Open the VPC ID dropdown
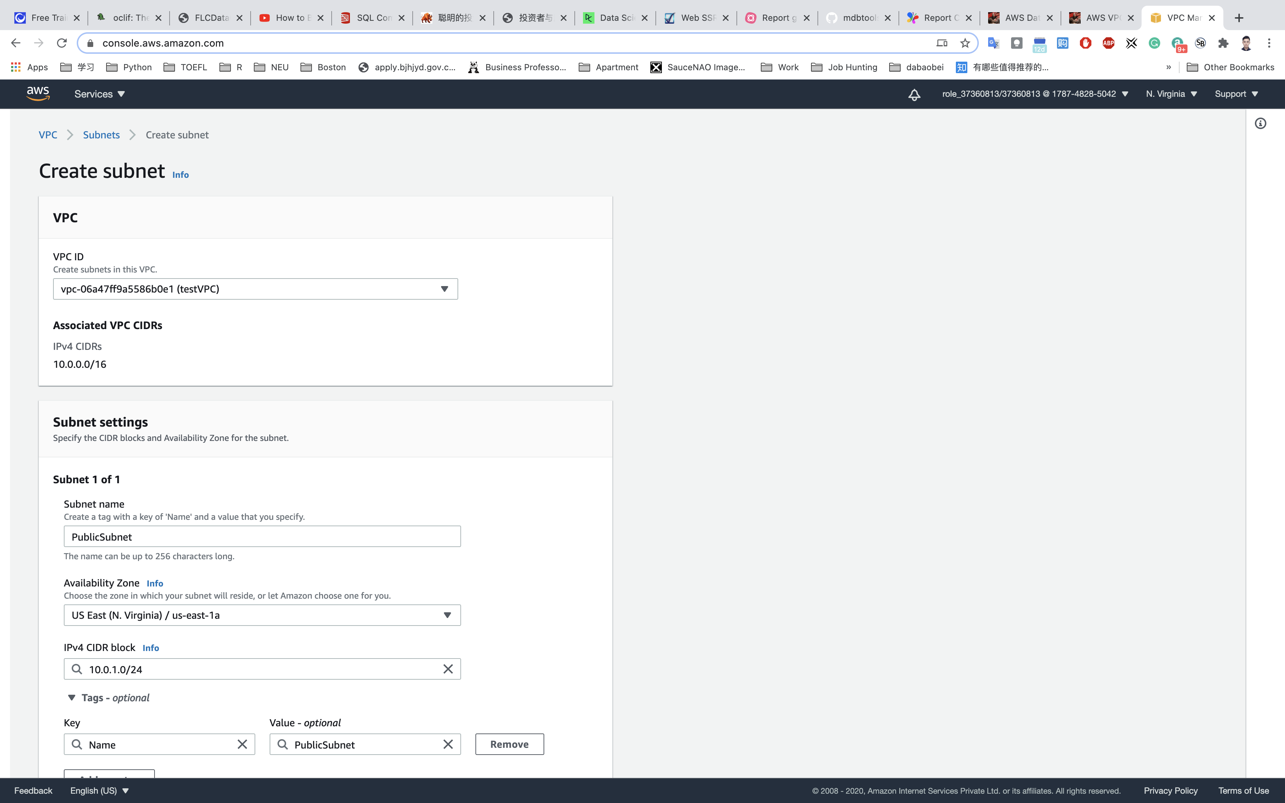The width and height of the screenshot is (1285, 803). click(255, 289)
